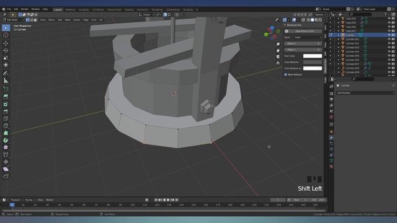Open the Text Color swatch

click(313, 56)
